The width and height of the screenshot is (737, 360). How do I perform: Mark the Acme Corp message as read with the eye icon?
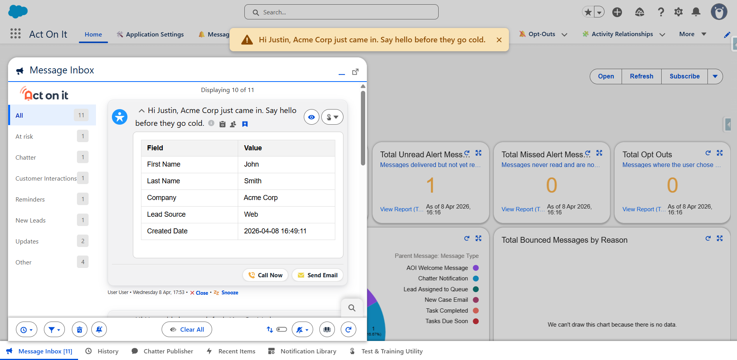tap(311, 117)
